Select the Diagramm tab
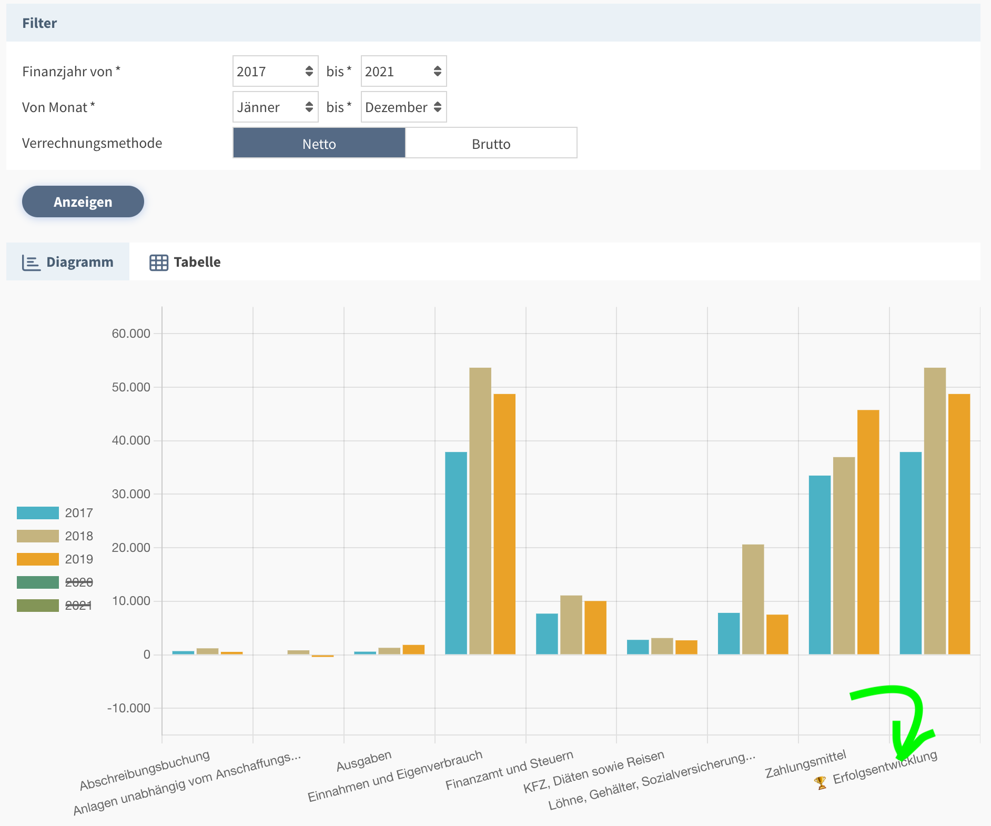The height and width of the screenshot is (826, 991). pyautogui.click(x=68, y=262)
